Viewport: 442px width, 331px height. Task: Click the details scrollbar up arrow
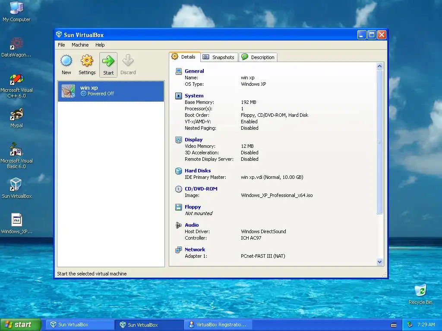pyautogui.click(x=379, y=66)
